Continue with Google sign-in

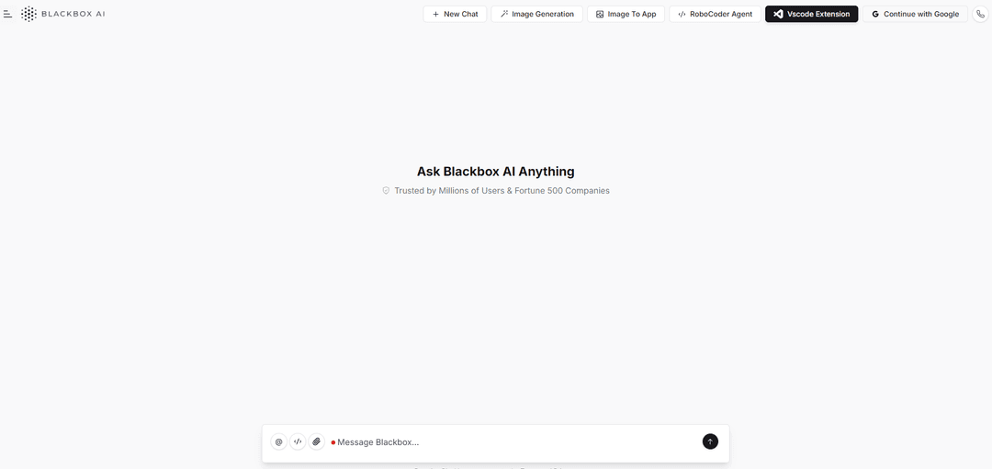pos(915,14)
